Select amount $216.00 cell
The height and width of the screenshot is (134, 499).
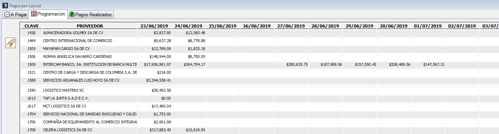154,73
